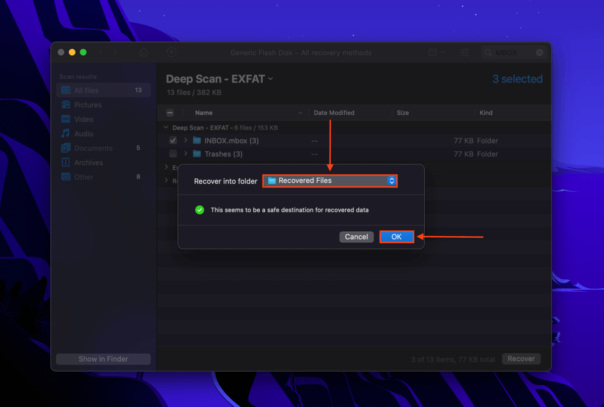Image resolution: width=604 pixels, height=407 pixels.
Task: Check the Trashes (3) checkbox
Action: pos(173,154)
